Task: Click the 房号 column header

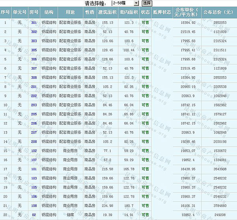Action: (34, 12)
